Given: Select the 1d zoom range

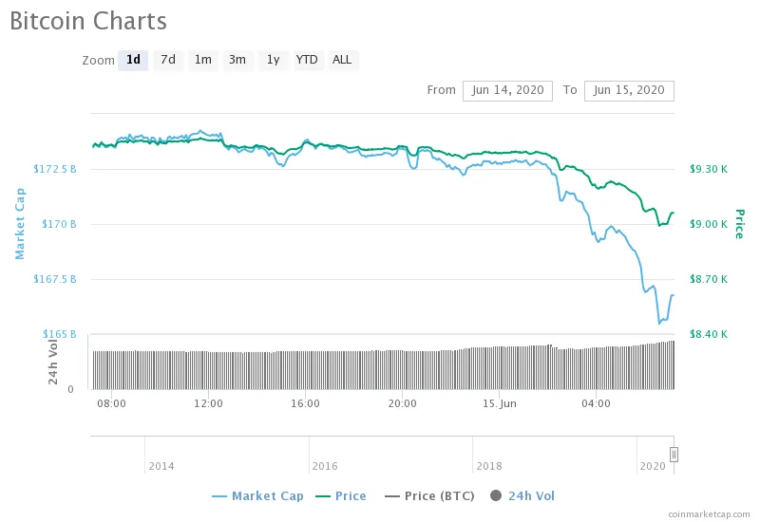Looking at the screenshot, I should coord(133,60).
